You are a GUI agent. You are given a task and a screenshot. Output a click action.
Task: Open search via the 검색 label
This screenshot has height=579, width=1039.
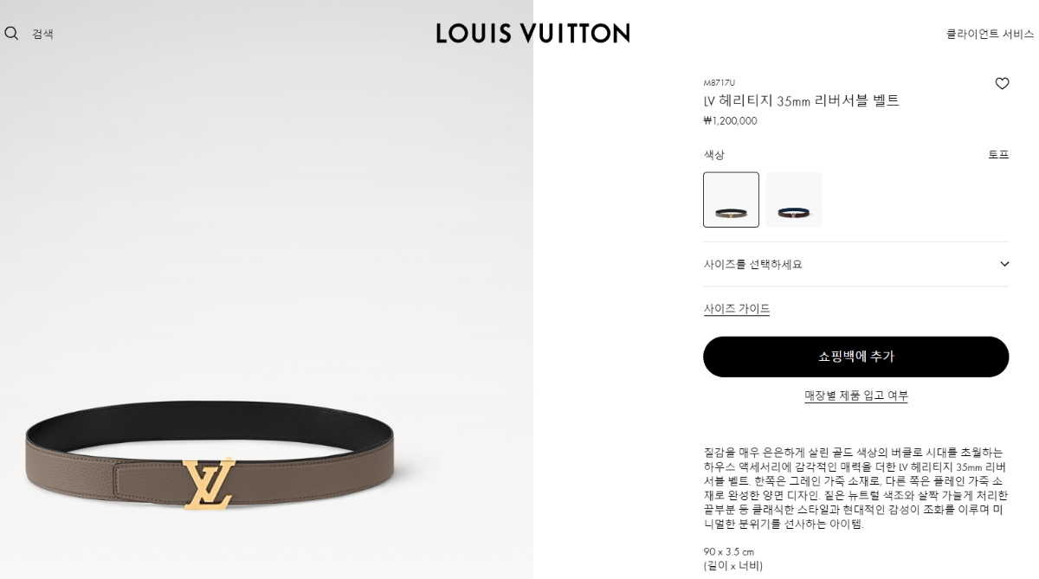point(42,34)
